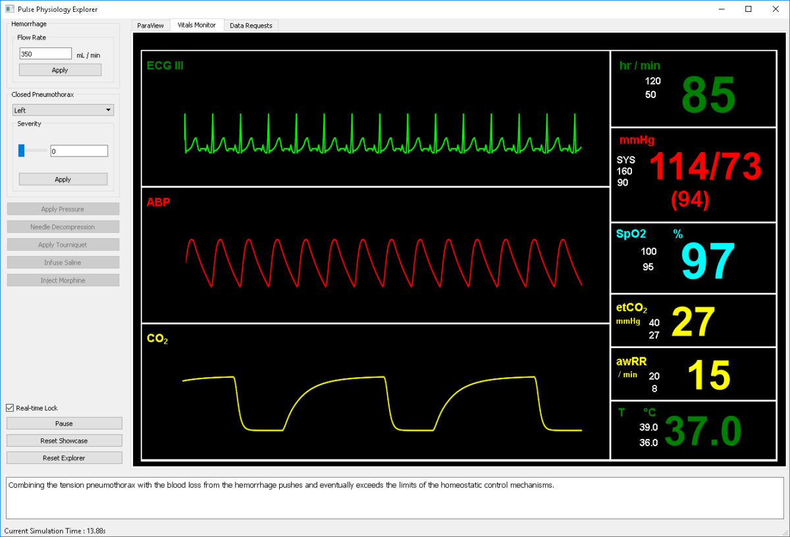Click the Needle Decompression button

63,227
